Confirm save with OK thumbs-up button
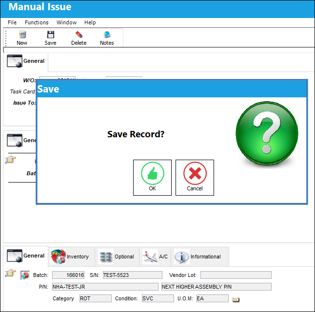The width and height of the screenshot is (315, 312). pyautogui.click(x=152, y=178)
